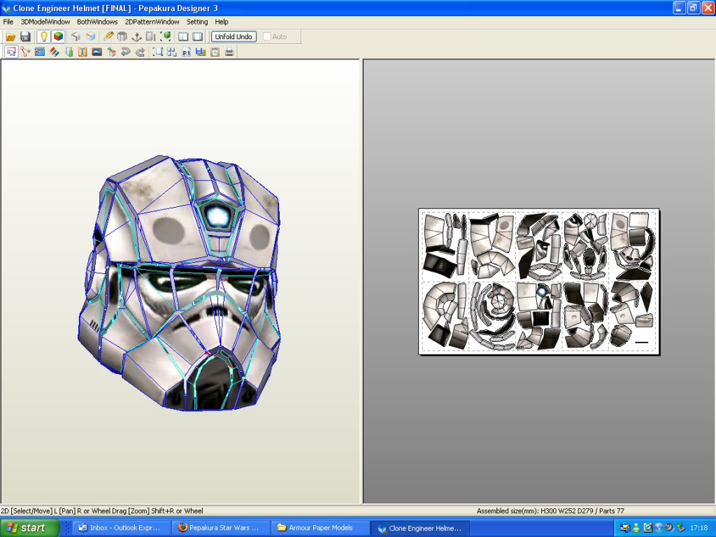
Task: Switch to Inbox - Outlook Express taskbar button
Action: [122, 528]
